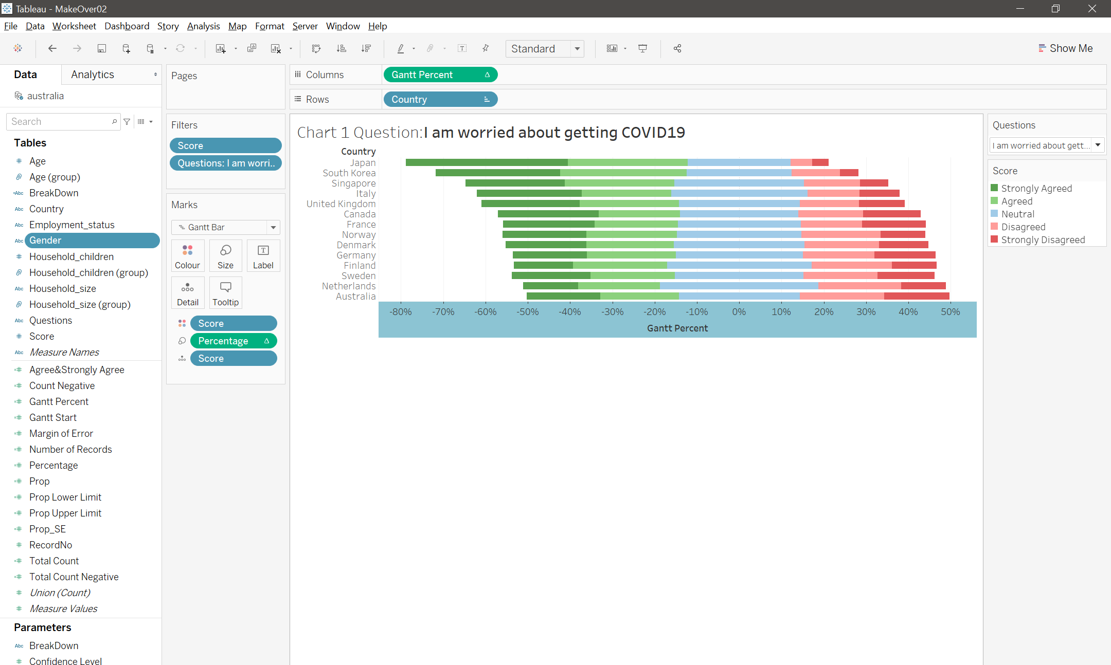Image resolution: width=1111 pixels, height=665 pixels.
Task: Click the Tooltip marks card
Action: [x=225, y=293]
